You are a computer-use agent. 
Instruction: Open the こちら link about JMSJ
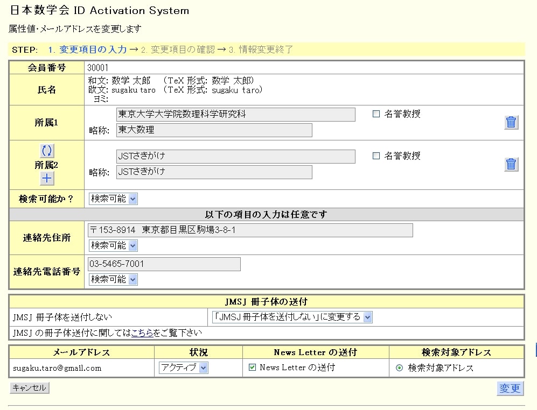click(x=142, y=333)
